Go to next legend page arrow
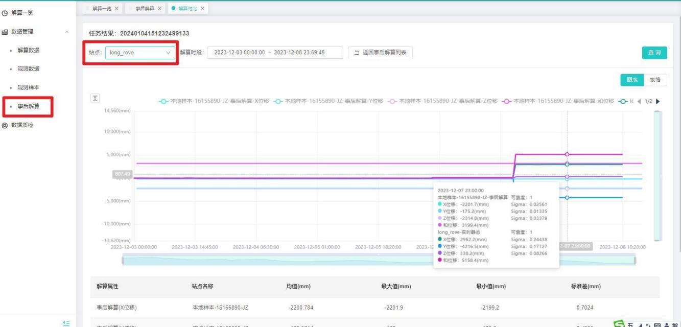 pyautogui.click(x=657, y=101)
